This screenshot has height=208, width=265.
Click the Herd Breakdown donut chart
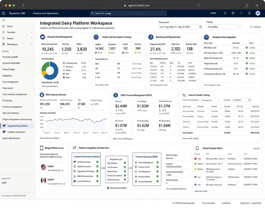(50, 71)
